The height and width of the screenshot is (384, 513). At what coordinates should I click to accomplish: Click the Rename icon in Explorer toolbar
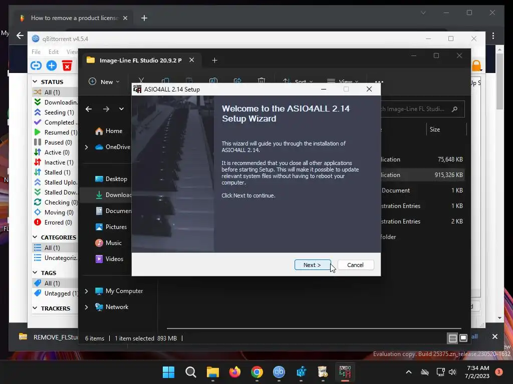point(213,80)
